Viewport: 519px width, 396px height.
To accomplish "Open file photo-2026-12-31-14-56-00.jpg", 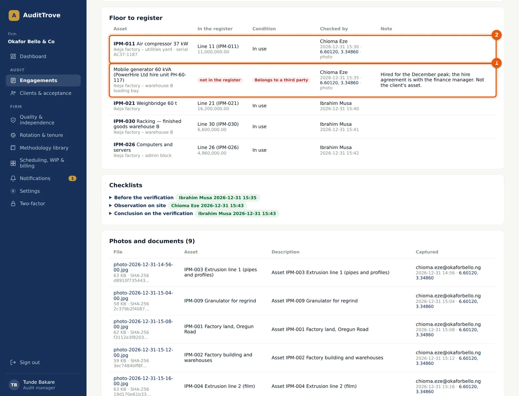I will tap(143, 267).
